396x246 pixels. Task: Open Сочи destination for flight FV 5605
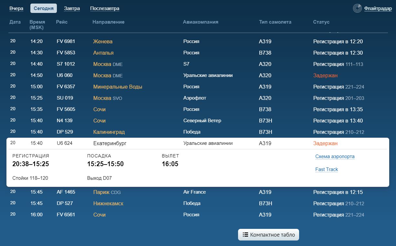pyautogui.click(x=99, y=109)
